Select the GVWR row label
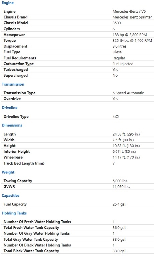This screenshot has width=154, height=256. [9, 187]
